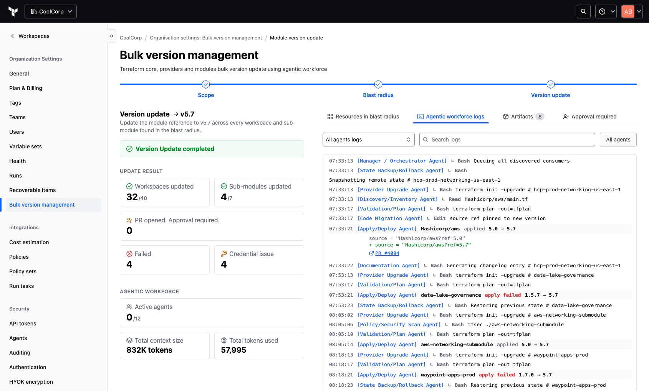
Task: Click the Active agents people icon
Action: (x=129, y=307)
